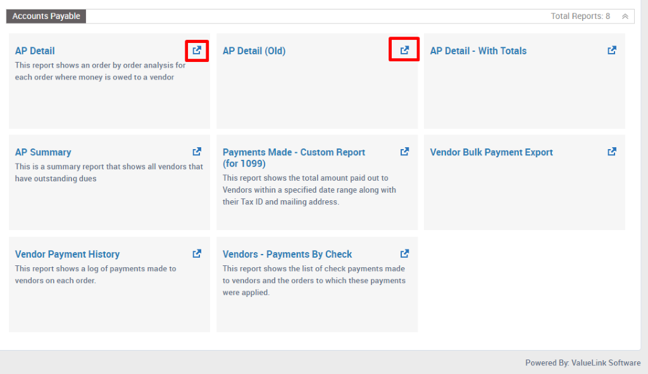Collapse the Accounts Payable report section

click(x=626, y=16)
